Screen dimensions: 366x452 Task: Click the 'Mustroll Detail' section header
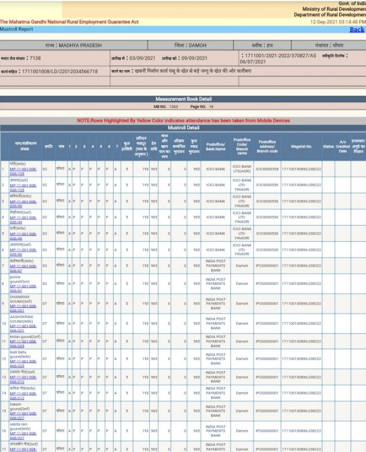(183, 128)
